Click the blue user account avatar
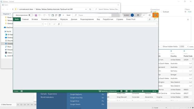 point(132,15)
